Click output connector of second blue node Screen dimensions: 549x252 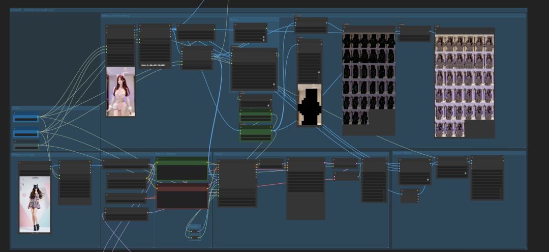coord(38,132)
